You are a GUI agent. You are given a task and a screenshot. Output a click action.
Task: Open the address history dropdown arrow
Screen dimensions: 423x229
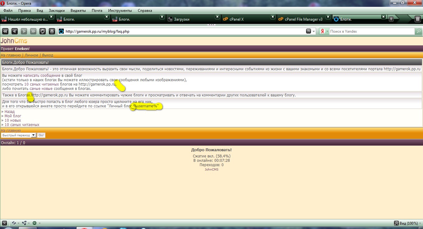(x=314, y=31)
